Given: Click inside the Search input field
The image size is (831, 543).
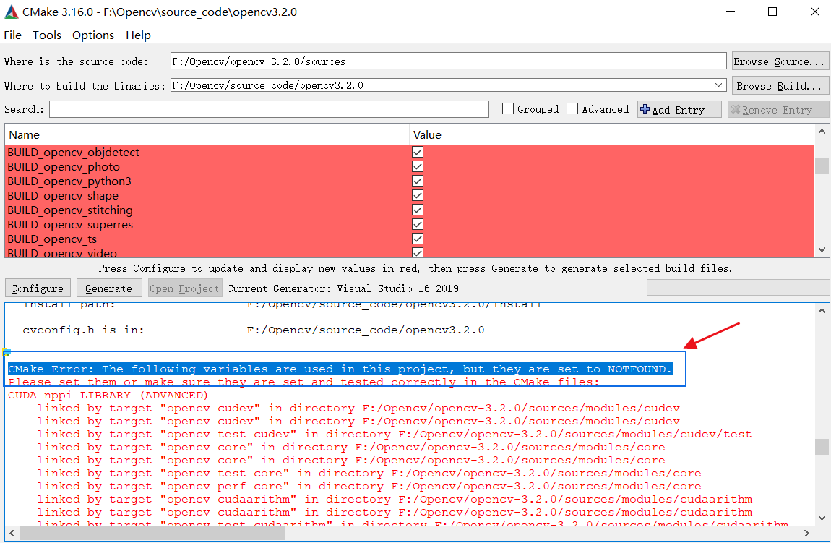Looking at the screenshot, I should pos(267,108).
